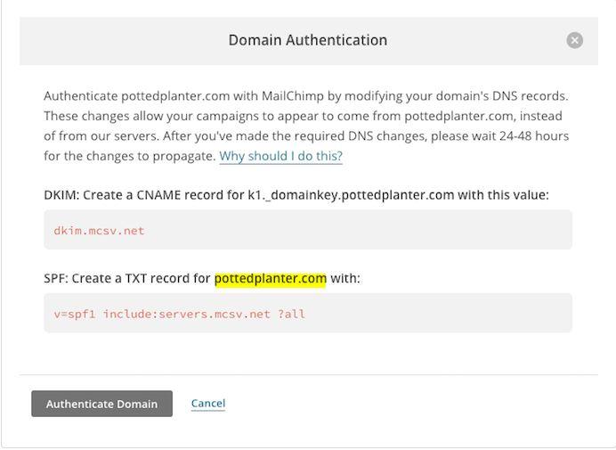616x450 pixels.
Task: Click the Domain Authentication header title
Action: pyautogui.click(x=308, y=40)
